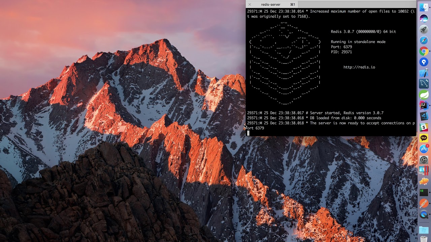Open App Store with update badge

click(424, 149)
